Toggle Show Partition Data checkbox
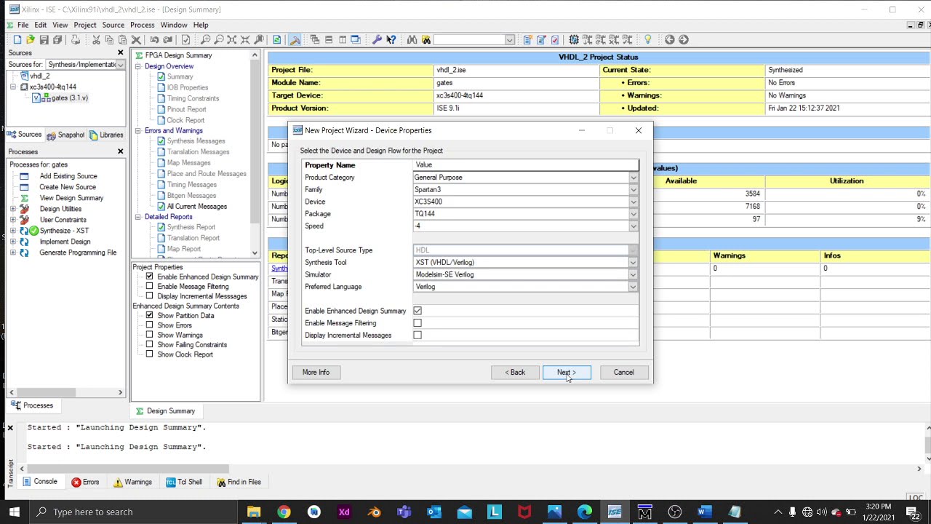Screen dimensions: 931x524 [150, 316]
